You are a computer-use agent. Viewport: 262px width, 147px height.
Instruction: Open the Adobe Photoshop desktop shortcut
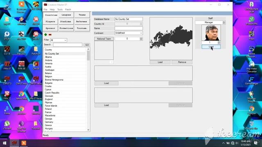pyautogui.click(x=251, y=52)
